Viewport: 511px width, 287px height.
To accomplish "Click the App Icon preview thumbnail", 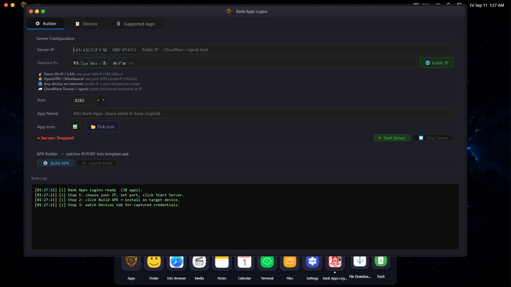I will tap(75, 127).
